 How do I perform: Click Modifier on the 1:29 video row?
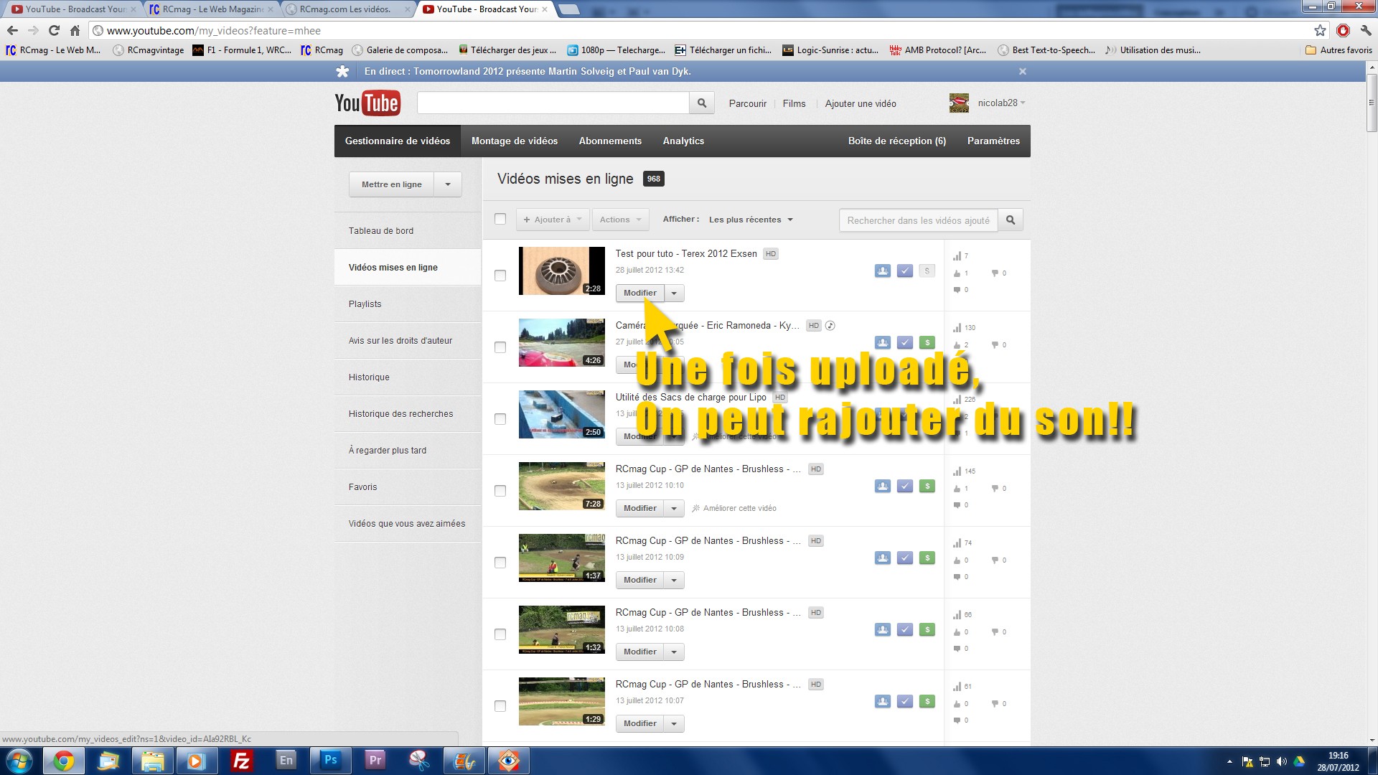pos(639,723)
